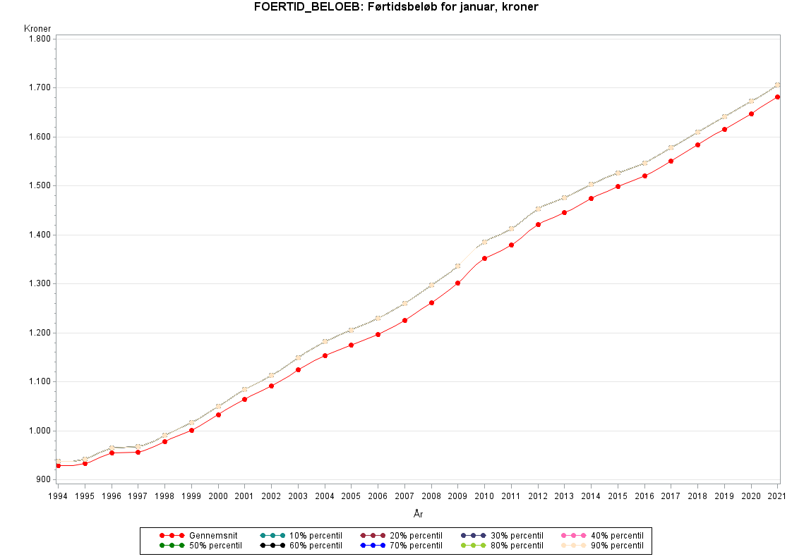The height and width of the screenshot is (559, 792).
Task: Select the 20% percentil legend marker
Action: pyautogui.click(x=373, y=536)
